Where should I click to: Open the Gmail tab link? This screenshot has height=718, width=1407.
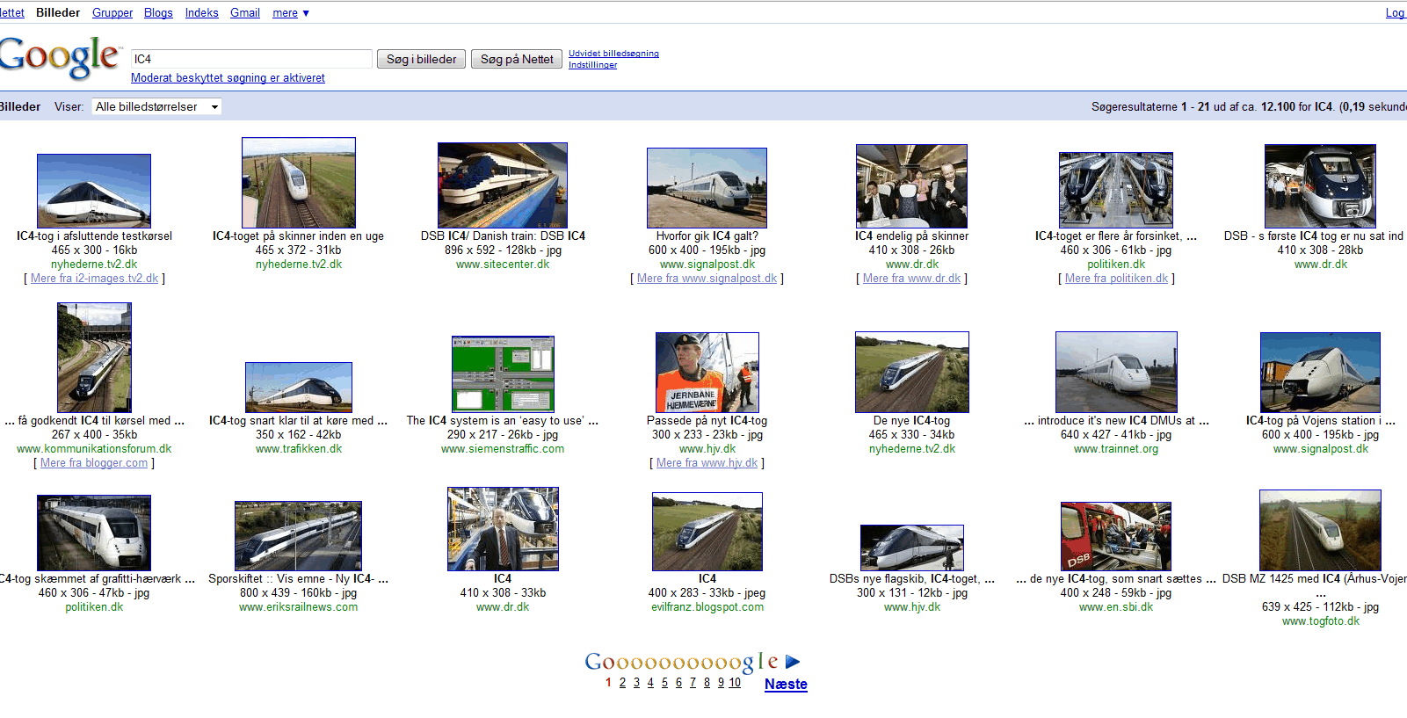coord(245,12)
